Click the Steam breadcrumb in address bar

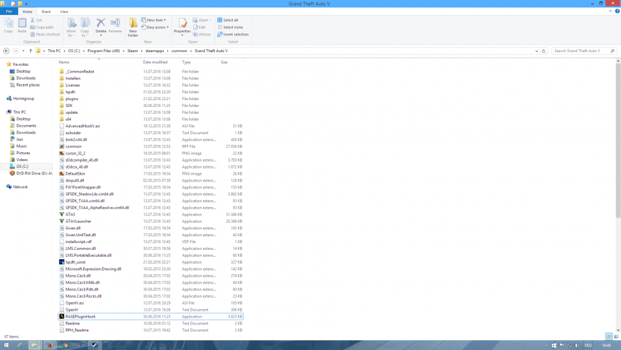(x=133, y=51)
